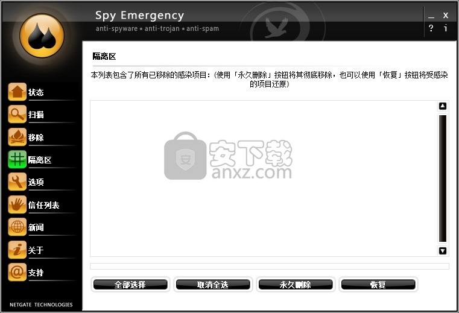This screenshot has height=313, width=459.
Task: Click the scroll down arrow of quarantine list
Action: [x=443, y=251]
